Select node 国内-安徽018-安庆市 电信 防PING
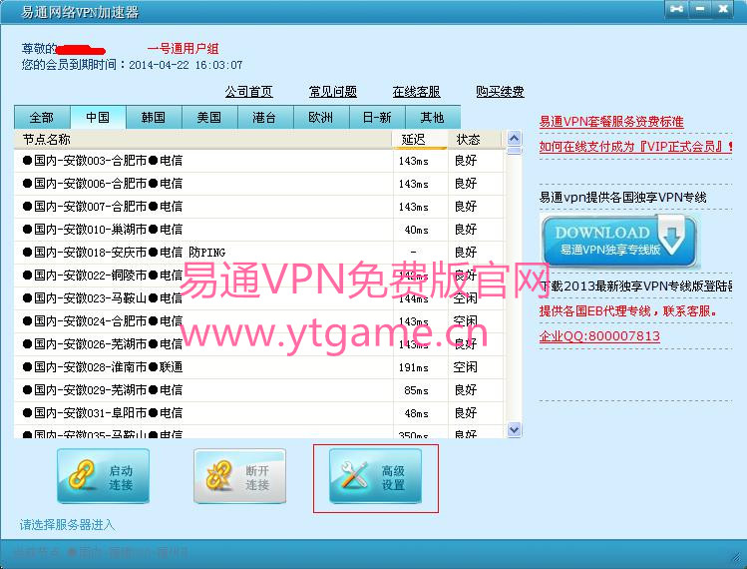Image resolution: width=747 pixels, height=569 pixels. coord(258,253)
